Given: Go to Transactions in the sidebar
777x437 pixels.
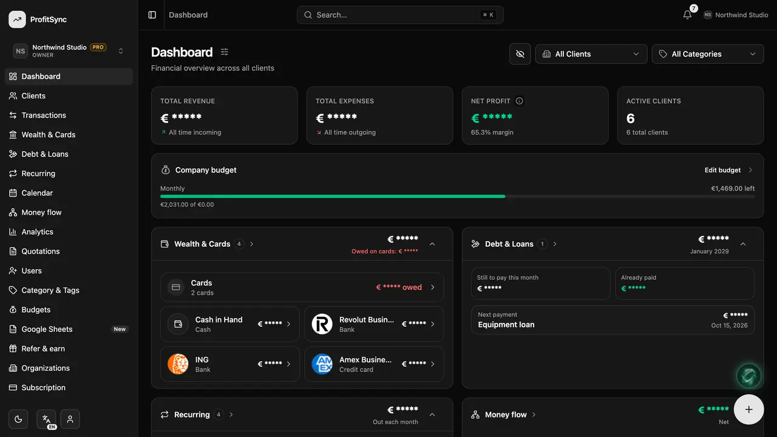Looking at the screenshot, I should coord(69,115).
